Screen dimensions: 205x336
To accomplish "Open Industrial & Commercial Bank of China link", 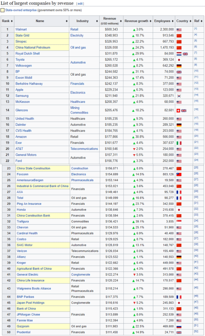I will pyautogui.click(x=43, y=186).
